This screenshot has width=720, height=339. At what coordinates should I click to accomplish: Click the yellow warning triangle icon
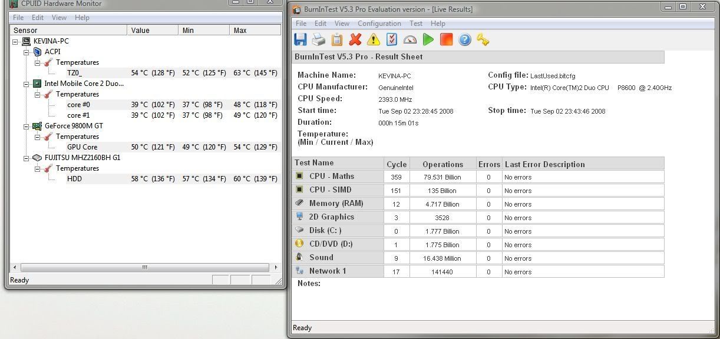click(x=374, y=39)
